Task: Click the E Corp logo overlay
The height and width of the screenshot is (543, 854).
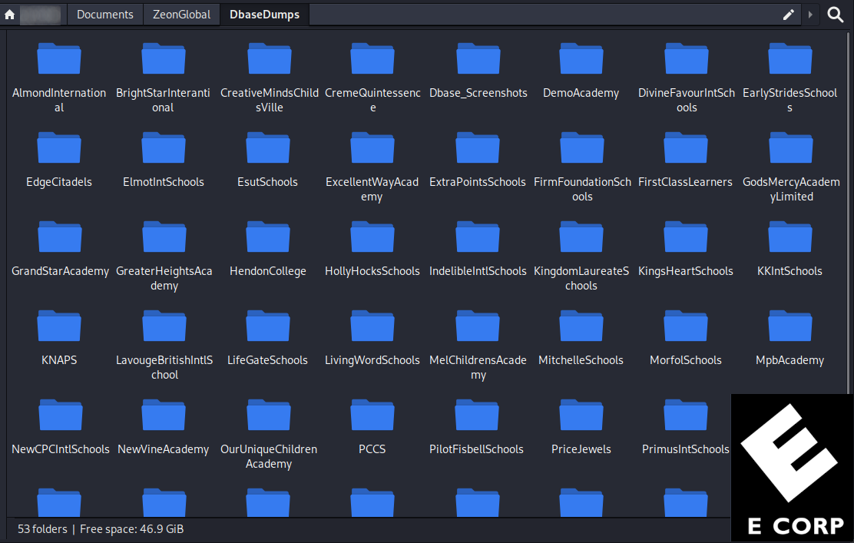Action: 791,467
